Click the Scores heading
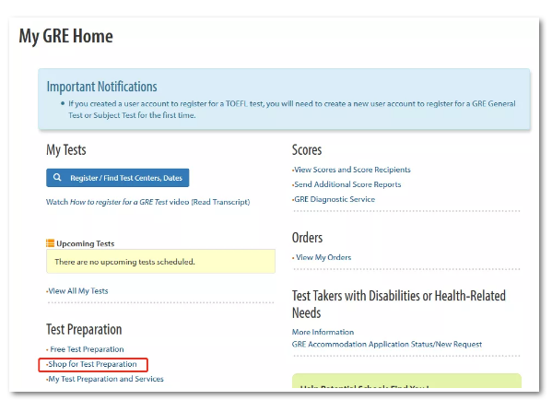 (307, 150)
